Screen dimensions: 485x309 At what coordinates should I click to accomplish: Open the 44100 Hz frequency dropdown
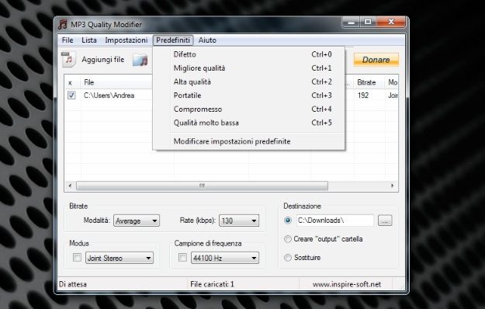coord(225,258)
